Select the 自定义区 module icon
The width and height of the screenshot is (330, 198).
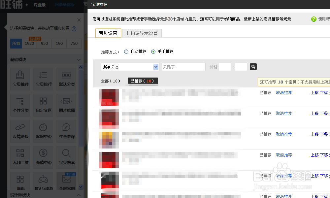(43, 105)
